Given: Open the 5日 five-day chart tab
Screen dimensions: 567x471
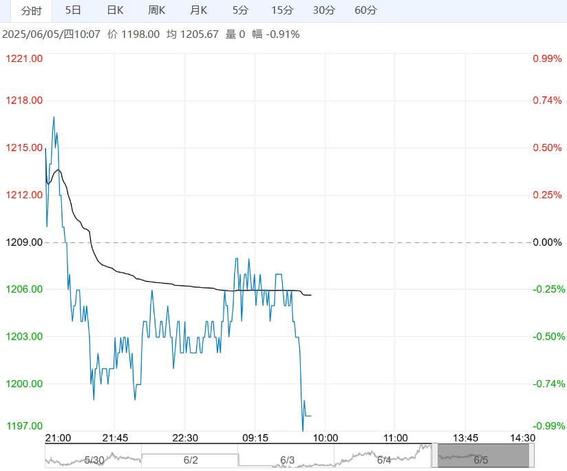Looking at the screenshot, I should [x=73, y=10].
